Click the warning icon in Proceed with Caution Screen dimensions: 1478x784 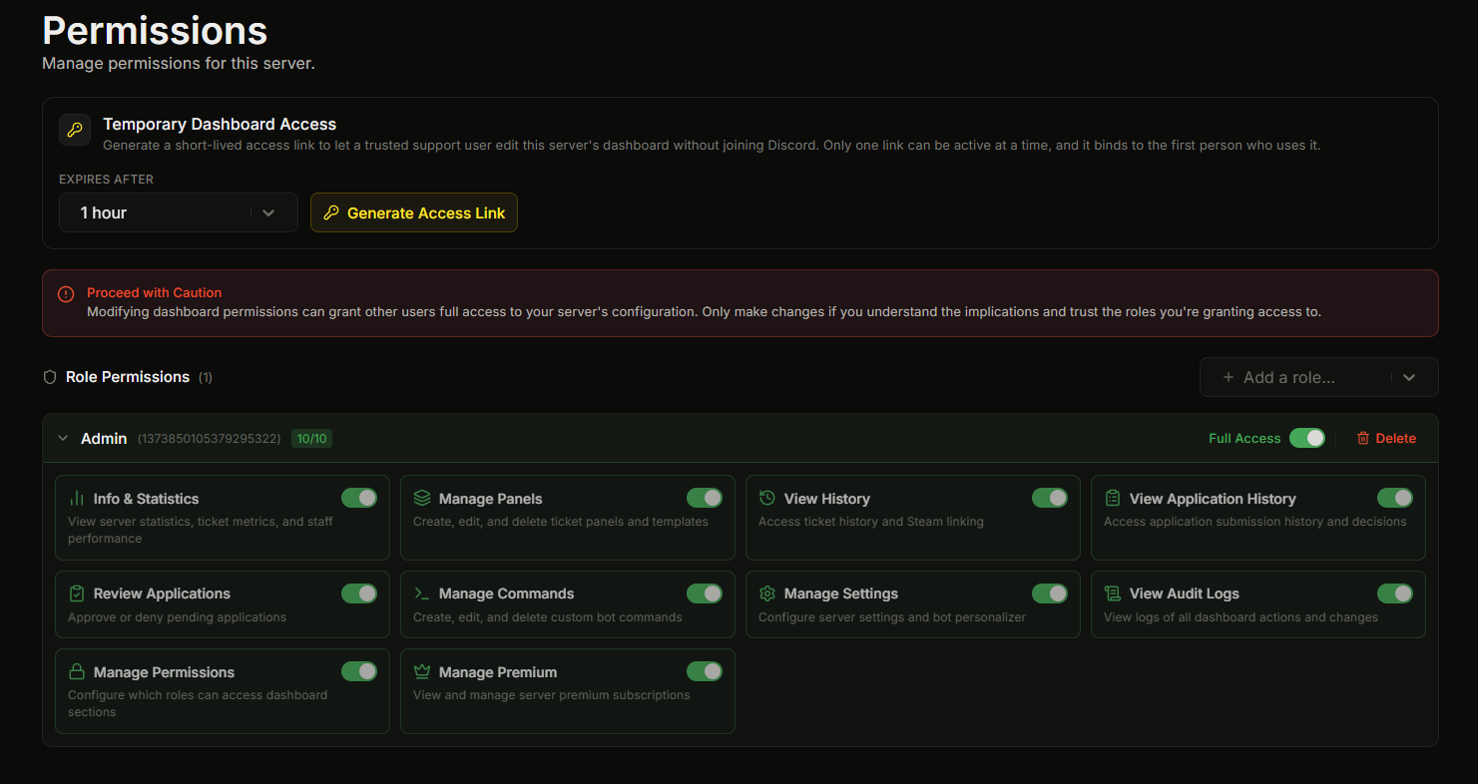point(66,294)
